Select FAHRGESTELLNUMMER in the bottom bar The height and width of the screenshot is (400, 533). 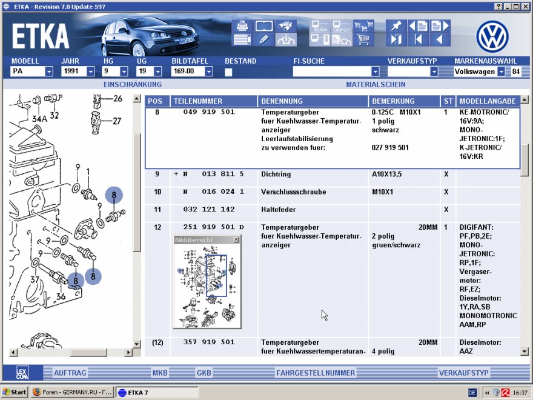point(315,373)
